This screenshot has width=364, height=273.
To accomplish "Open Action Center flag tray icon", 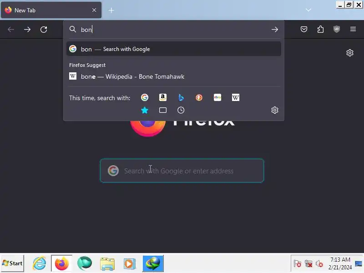I will click(x=298, y=264).
